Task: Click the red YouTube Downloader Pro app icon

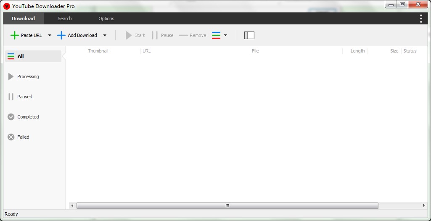Action: coord(7,6)
